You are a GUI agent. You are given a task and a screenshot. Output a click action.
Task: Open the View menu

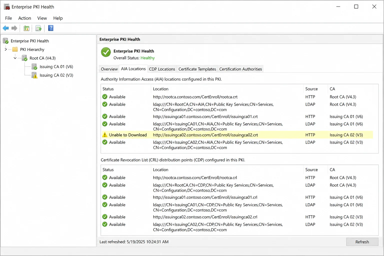[42, 18]
